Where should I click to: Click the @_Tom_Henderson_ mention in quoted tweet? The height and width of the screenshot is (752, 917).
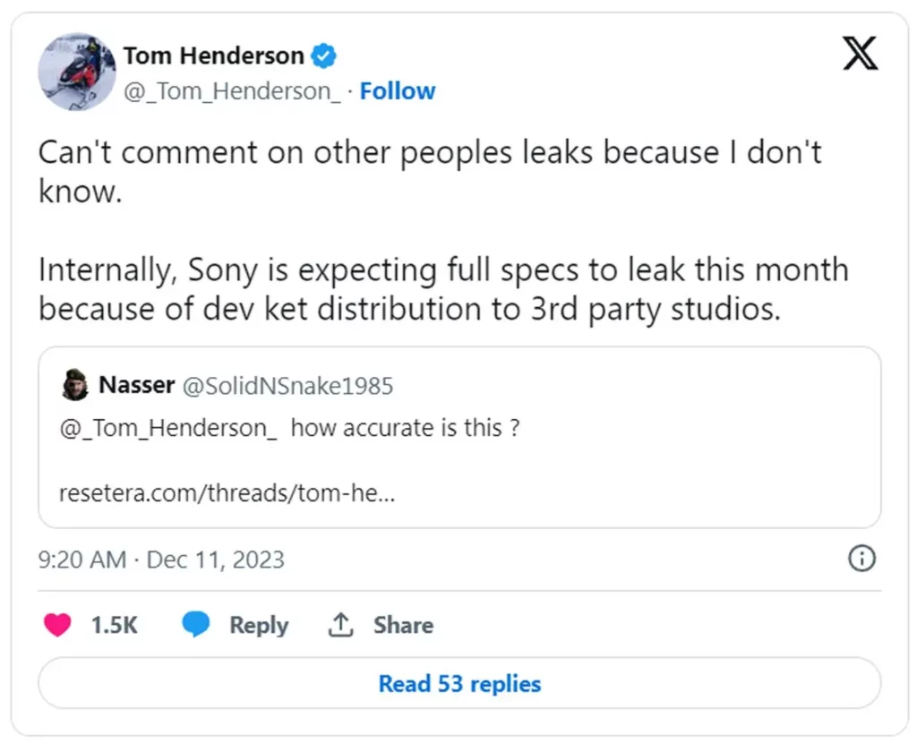[x=161, y=428]
